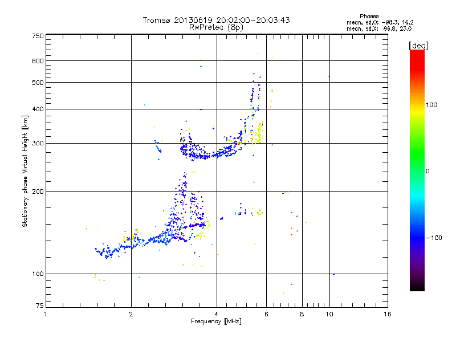This screenshot has width=456, height=342.
Task: Click the 750 label on the height axis
Action: [x=38, y=36]
